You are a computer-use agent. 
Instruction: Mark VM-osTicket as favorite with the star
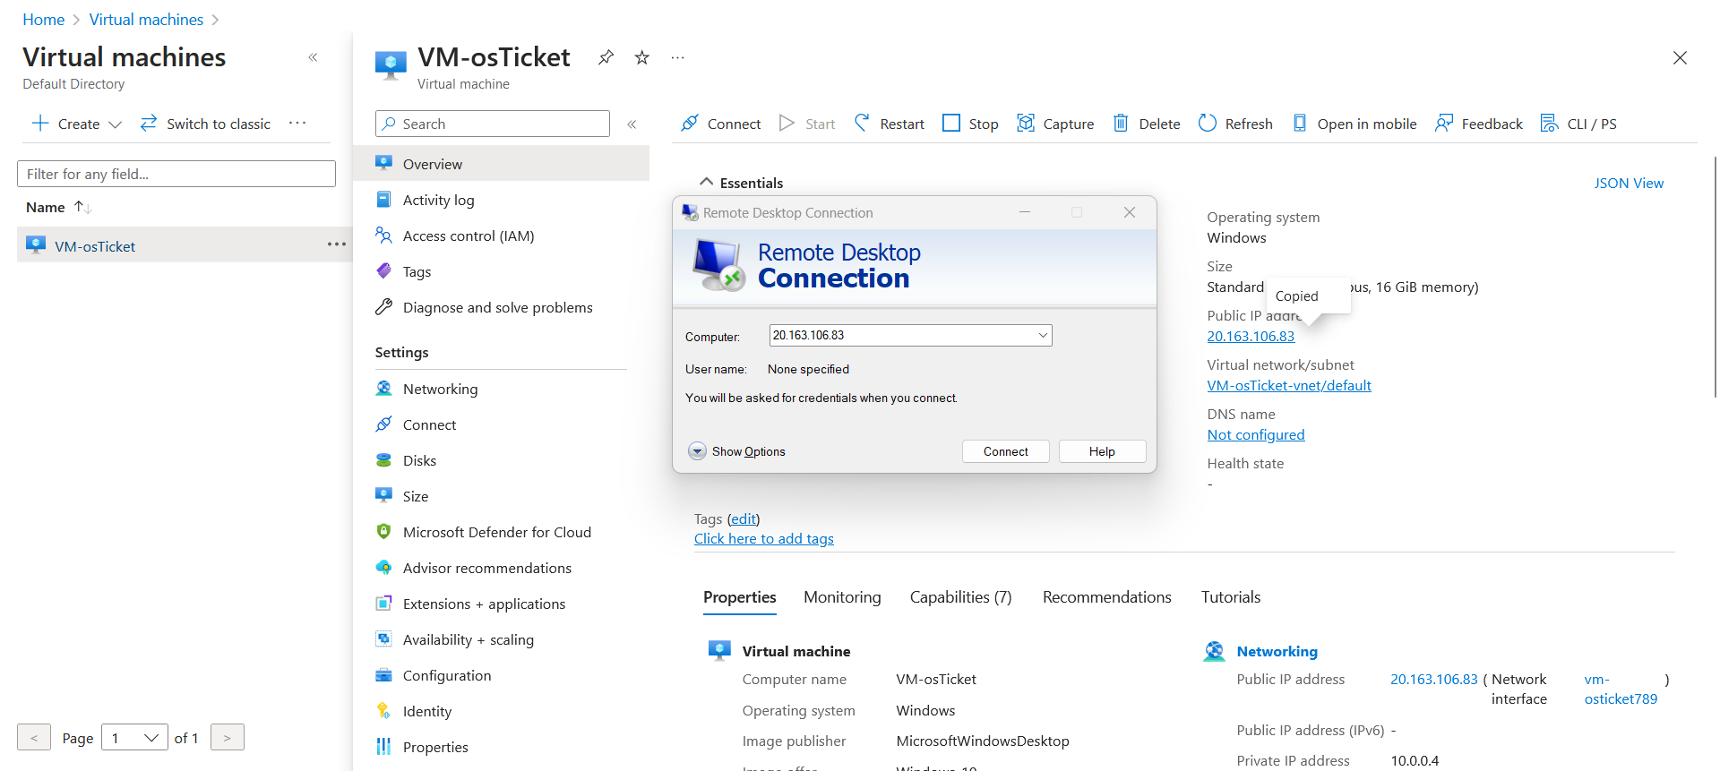(642, 58)
